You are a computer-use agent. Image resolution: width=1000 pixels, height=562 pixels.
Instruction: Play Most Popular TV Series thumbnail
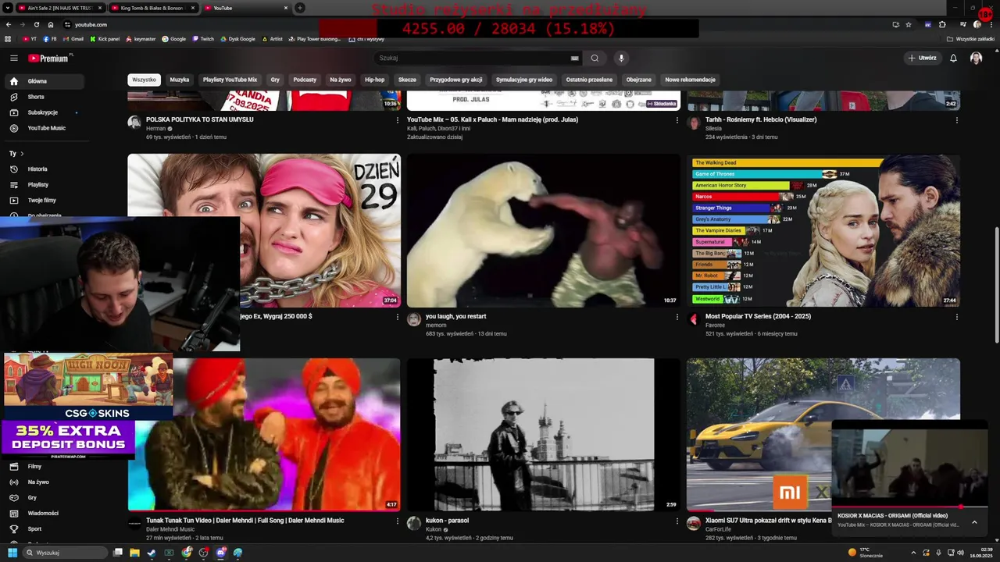click(823, 230)
